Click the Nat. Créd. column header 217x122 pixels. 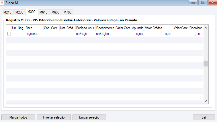coord(68,28)
